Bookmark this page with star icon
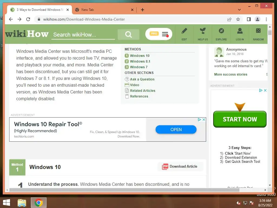Viewport: 277px width, 208px height. click(238, 19)
